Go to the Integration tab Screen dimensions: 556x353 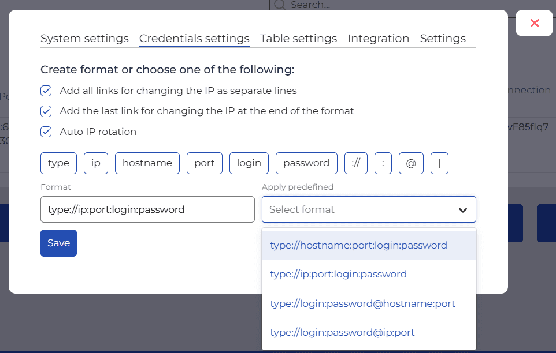(x=378, y=39)
